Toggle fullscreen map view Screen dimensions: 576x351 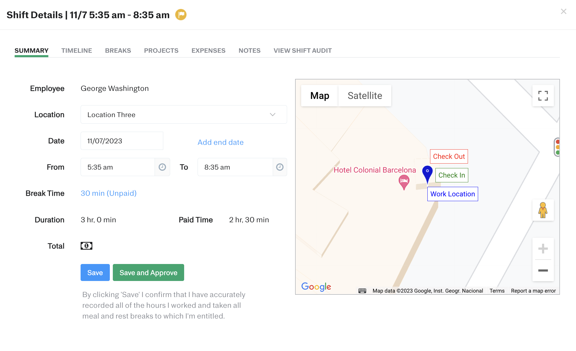[543, 96]
